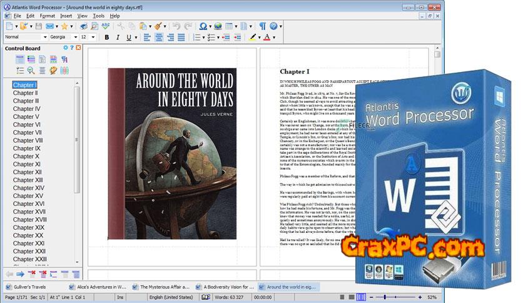The width and height of the screenshot is (523, 303).
Task: Open the font size 12 dropdown
Action: (x=93, y=38)
